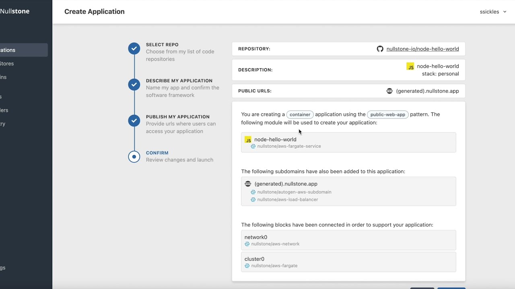Select the Confirm step circle
Screen dimensions: 515x289
(x=134, y=157)
